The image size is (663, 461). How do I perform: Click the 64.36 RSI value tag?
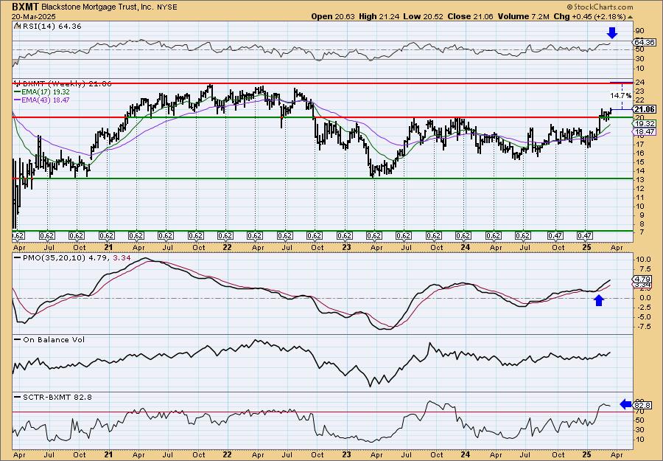(x=645, y=42)
